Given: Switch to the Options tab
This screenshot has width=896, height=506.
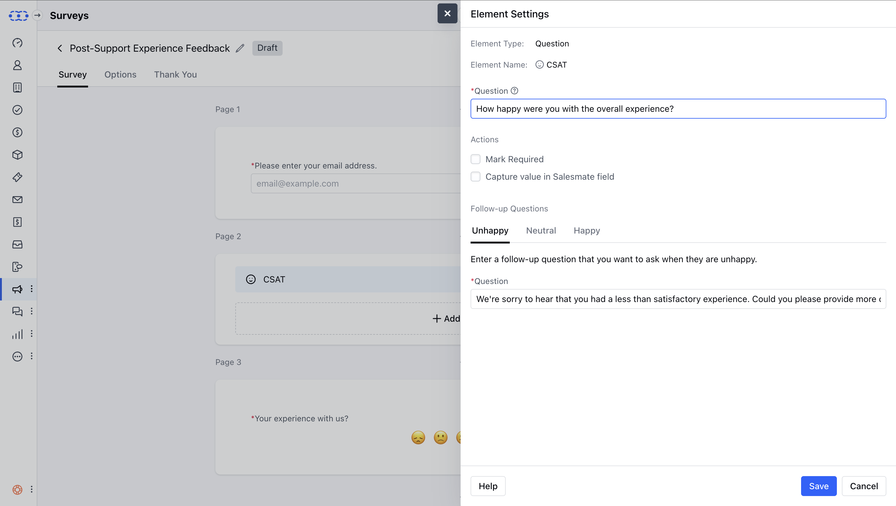Looking at the screenshot, I should (120, 74).
